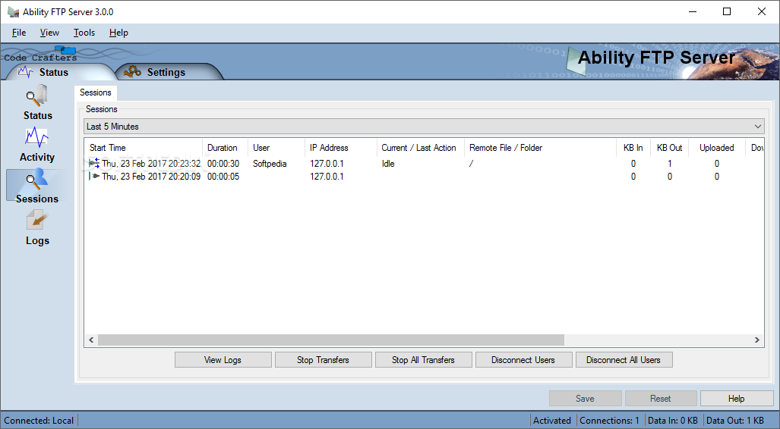The image size is (780, 429).
Task: Sort by User column header
Action: pos(276,148)
